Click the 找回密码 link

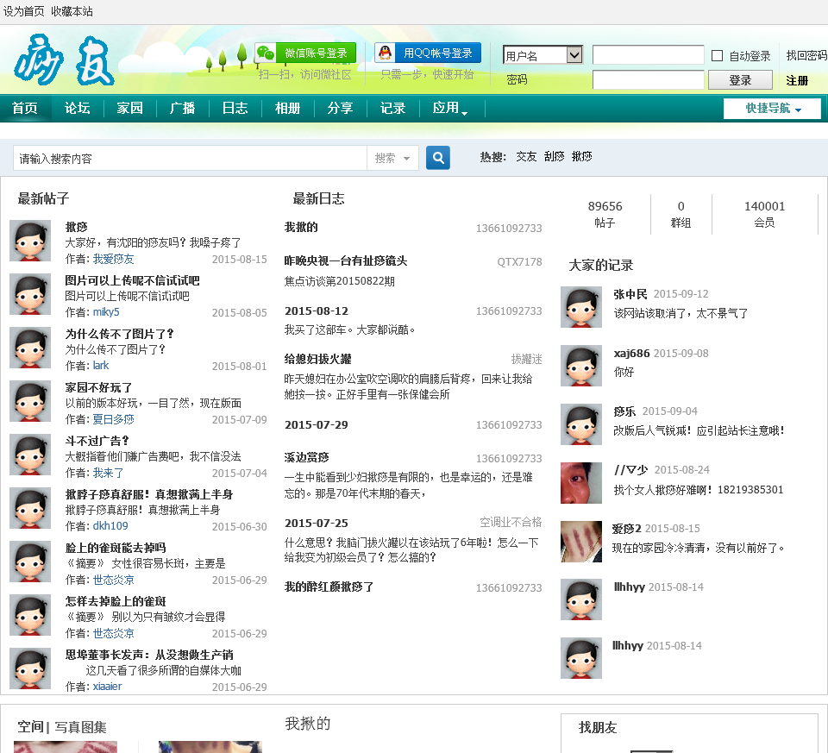tap(806, 55)
